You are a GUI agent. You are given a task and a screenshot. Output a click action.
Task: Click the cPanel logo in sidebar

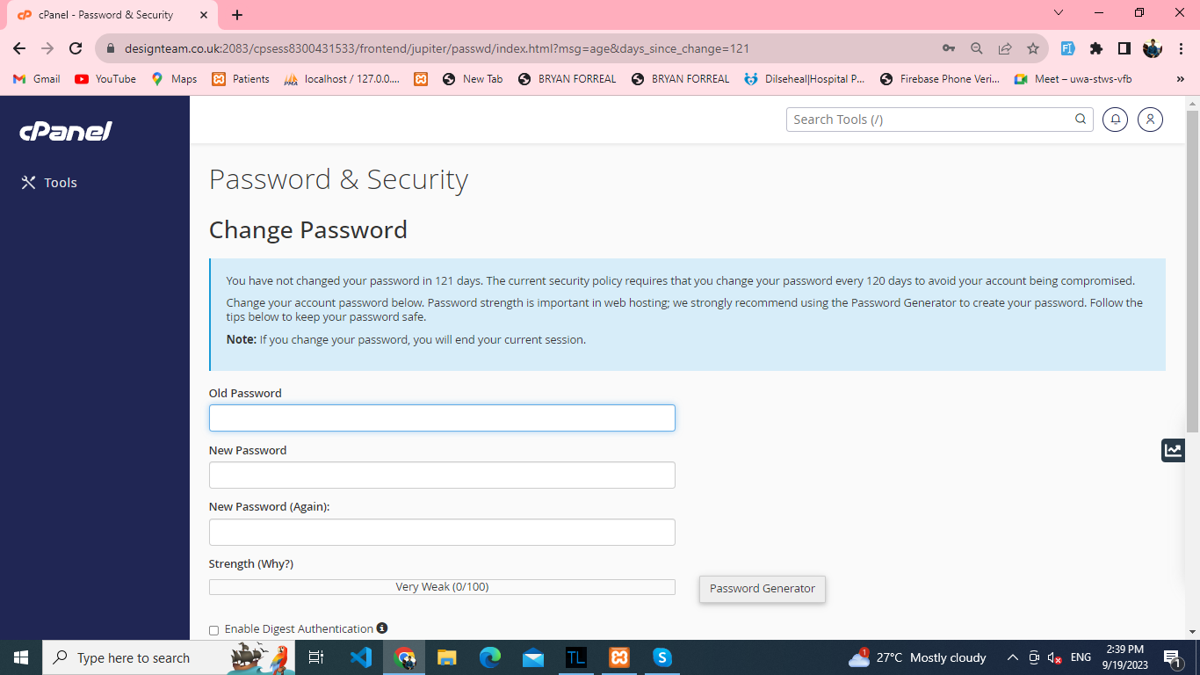(x=66, y=132)
